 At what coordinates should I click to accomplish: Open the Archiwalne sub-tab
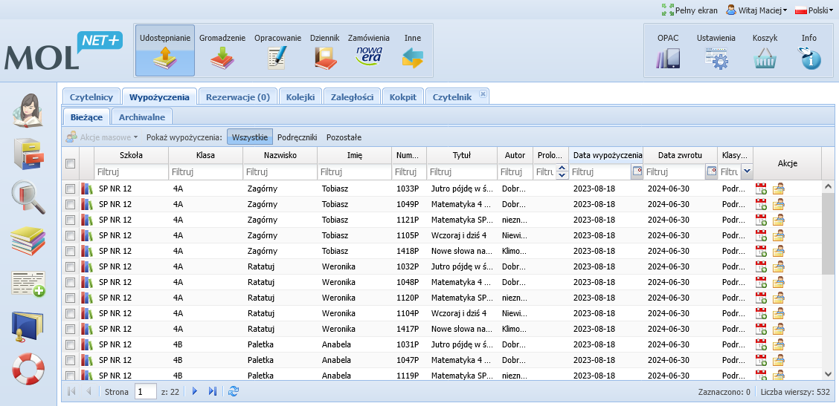(x=142, y=117)
